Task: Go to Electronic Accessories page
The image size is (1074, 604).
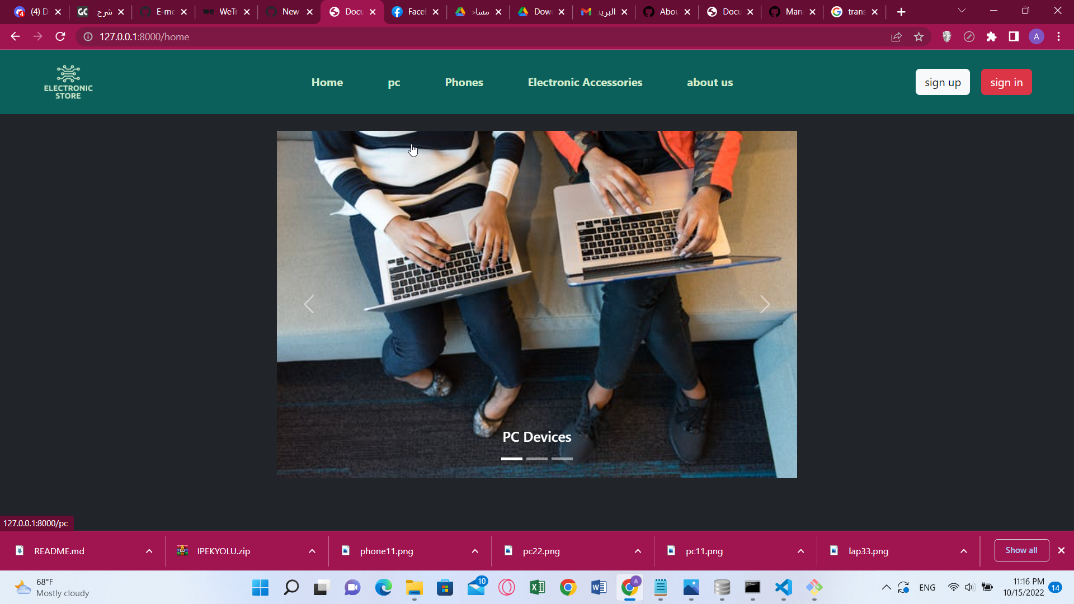Action: pyautogui.click(x=585, y=82)
